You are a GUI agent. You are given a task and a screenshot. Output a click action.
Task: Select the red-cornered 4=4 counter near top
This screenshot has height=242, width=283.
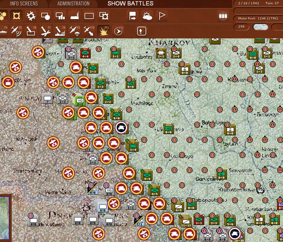85,53
